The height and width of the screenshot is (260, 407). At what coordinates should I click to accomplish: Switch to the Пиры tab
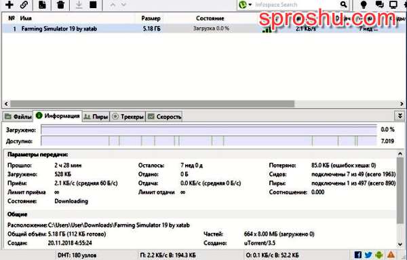click(96, 117)
